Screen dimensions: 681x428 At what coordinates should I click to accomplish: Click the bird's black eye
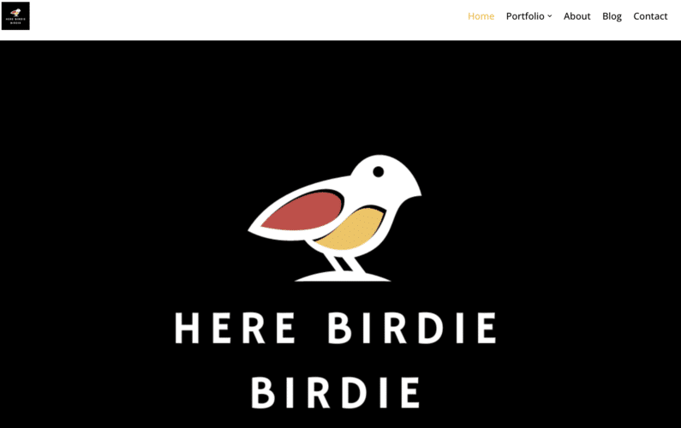tap(379, 171)
